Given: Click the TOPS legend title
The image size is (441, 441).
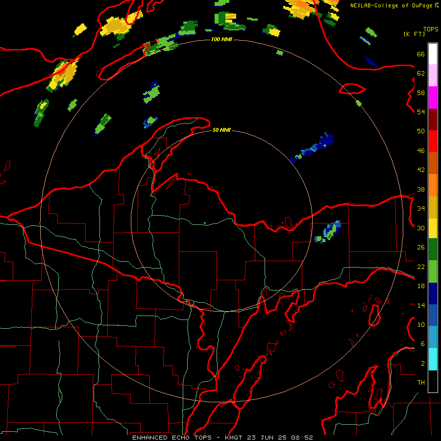Looking at the screenshot, I should (x=431, y=29).
